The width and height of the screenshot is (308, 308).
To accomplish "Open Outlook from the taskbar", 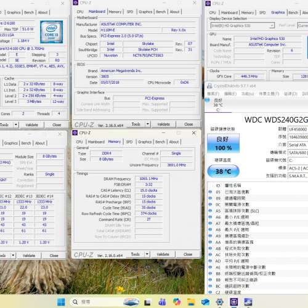I will (205, 302).
